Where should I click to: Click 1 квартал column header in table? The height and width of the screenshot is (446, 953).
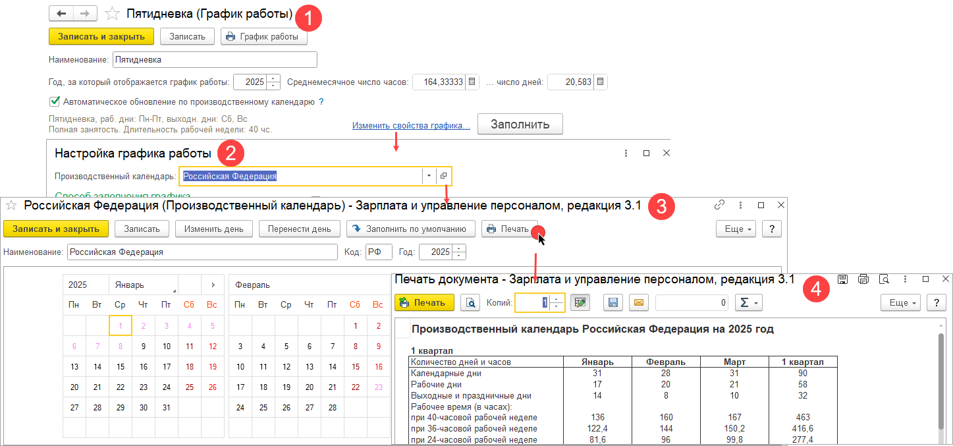[802, 362]
